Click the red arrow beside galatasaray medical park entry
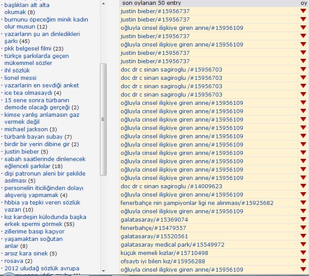This screenshot has height=276, width=309. pos(303,244)
